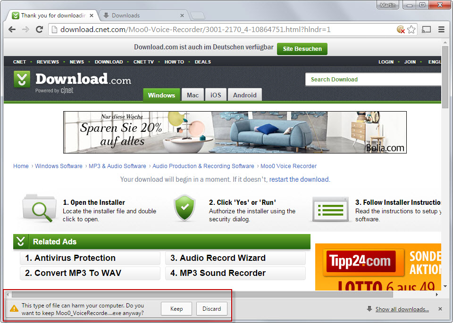Open a new tab

click(198, 16)
